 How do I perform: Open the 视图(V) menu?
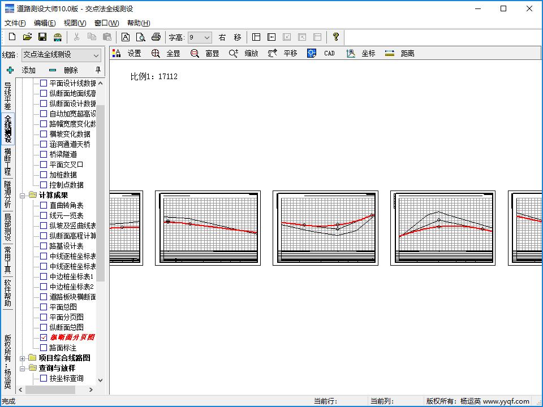[x=75, y=23]
